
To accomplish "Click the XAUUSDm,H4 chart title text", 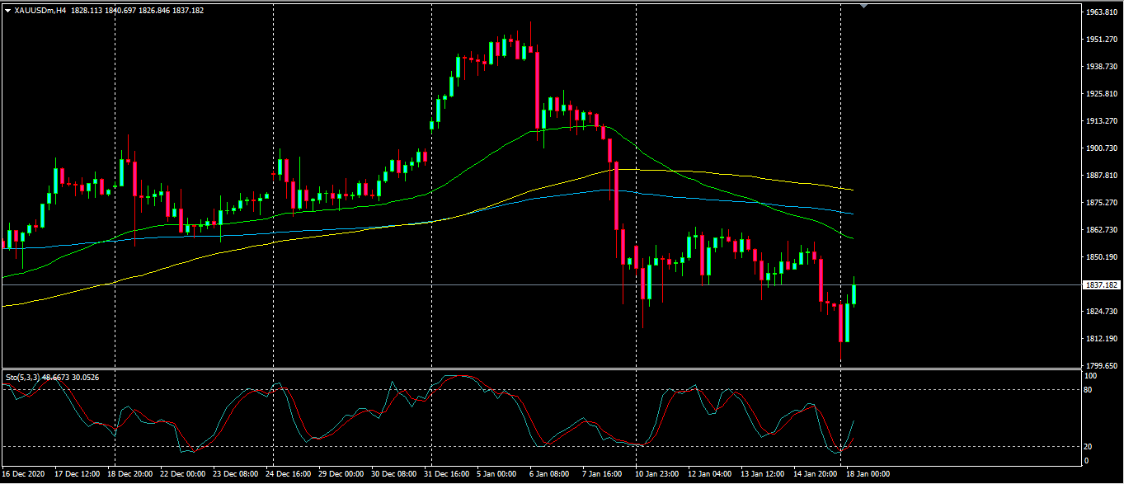I will click(40, 11).
